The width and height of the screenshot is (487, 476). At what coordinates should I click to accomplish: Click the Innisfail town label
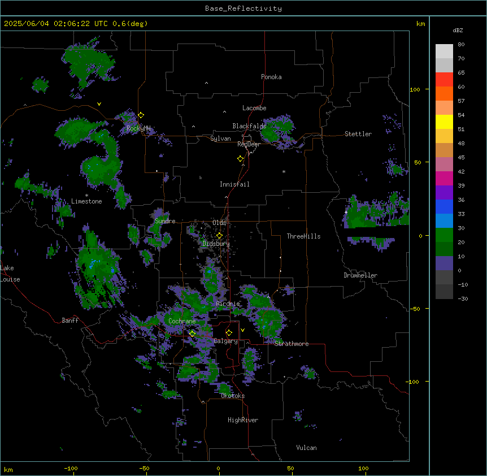coord(234,184)
